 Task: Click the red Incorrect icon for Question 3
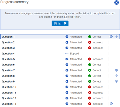pos(90,48)
